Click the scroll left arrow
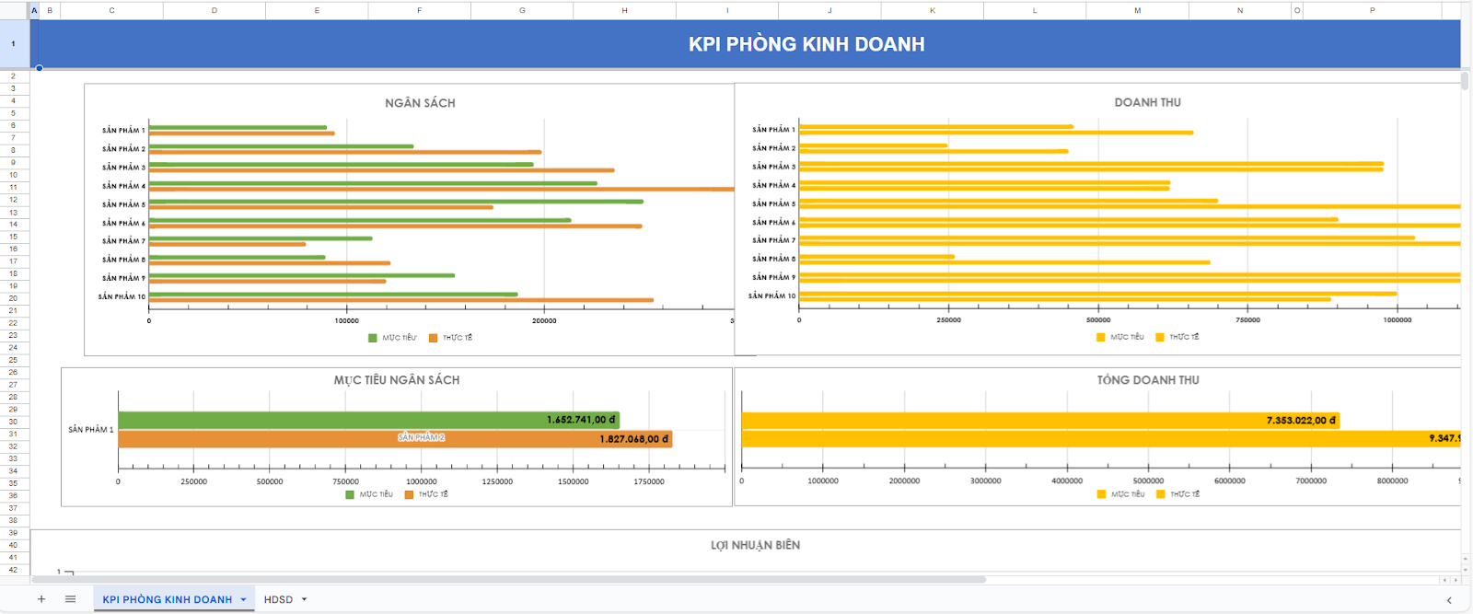Image resolution: width=1473 pixels, height=614 pixels. [1444, 580]
